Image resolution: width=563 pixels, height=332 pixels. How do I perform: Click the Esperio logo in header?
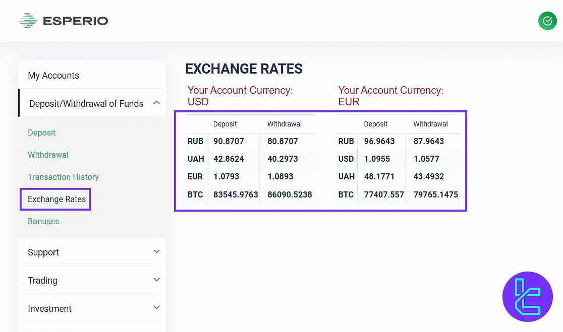click(63, 21)
